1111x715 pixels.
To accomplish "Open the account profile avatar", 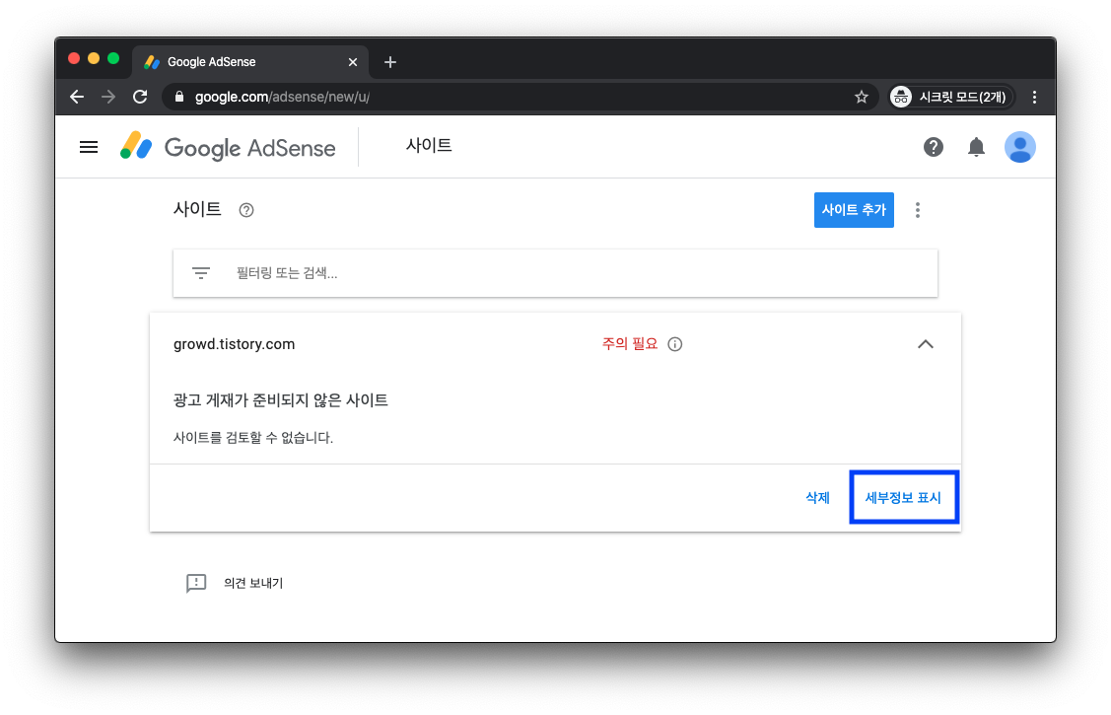I will pyautogui.click(x=1019, y=147).
